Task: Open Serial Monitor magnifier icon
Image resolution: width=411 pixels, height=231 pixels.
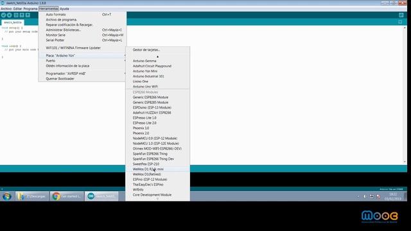Action: coord(401,15)
